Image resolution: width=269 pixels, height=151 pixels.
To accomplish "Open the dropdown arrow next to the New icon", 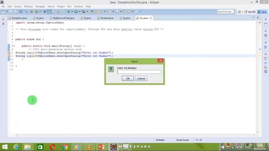I will tap(7, 12).
